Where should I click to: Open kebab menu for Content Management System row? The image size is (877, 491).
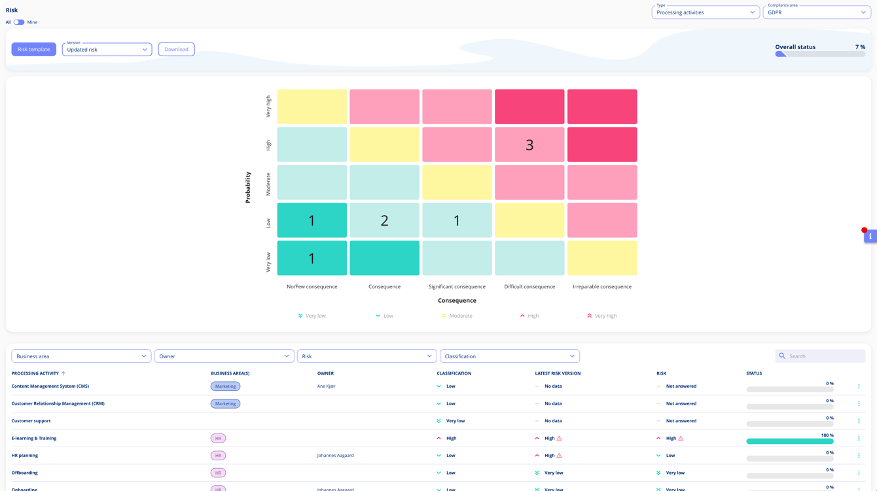point(859,386)
